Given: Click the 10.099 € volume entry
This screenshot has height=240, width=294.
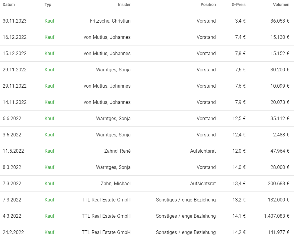Looking at the screenshot, I should pyautogui.click(x=280, y=86).
